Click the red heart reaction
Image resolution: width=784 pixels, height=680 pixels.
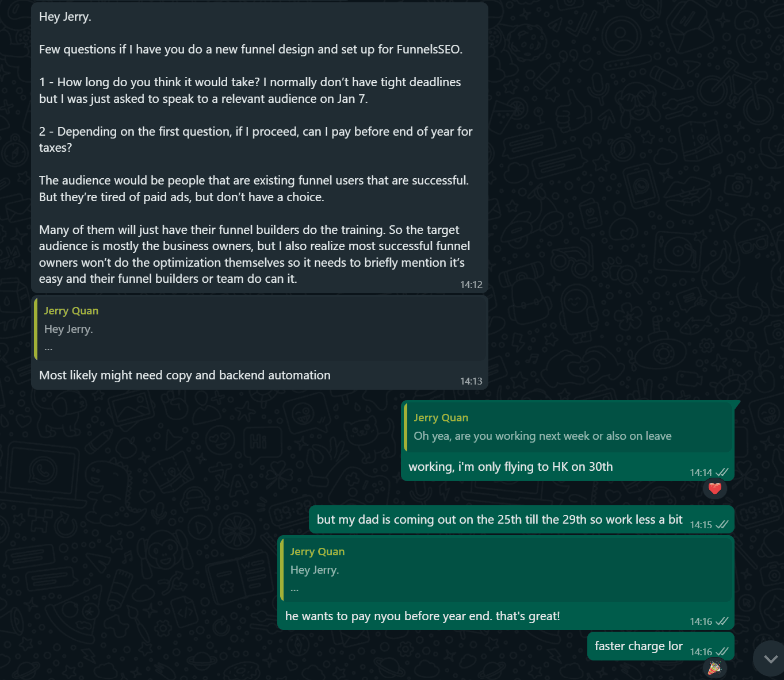pyautogui.click(x=715, y=489)
